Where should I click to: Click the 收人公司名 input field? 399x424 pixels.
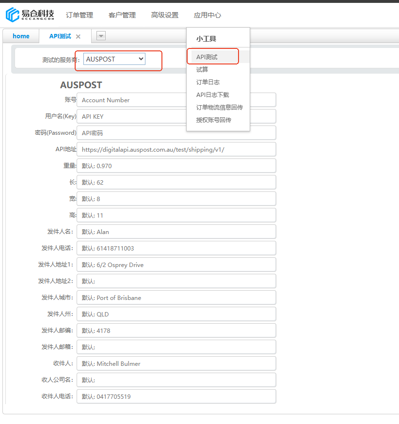coord(176,380)
